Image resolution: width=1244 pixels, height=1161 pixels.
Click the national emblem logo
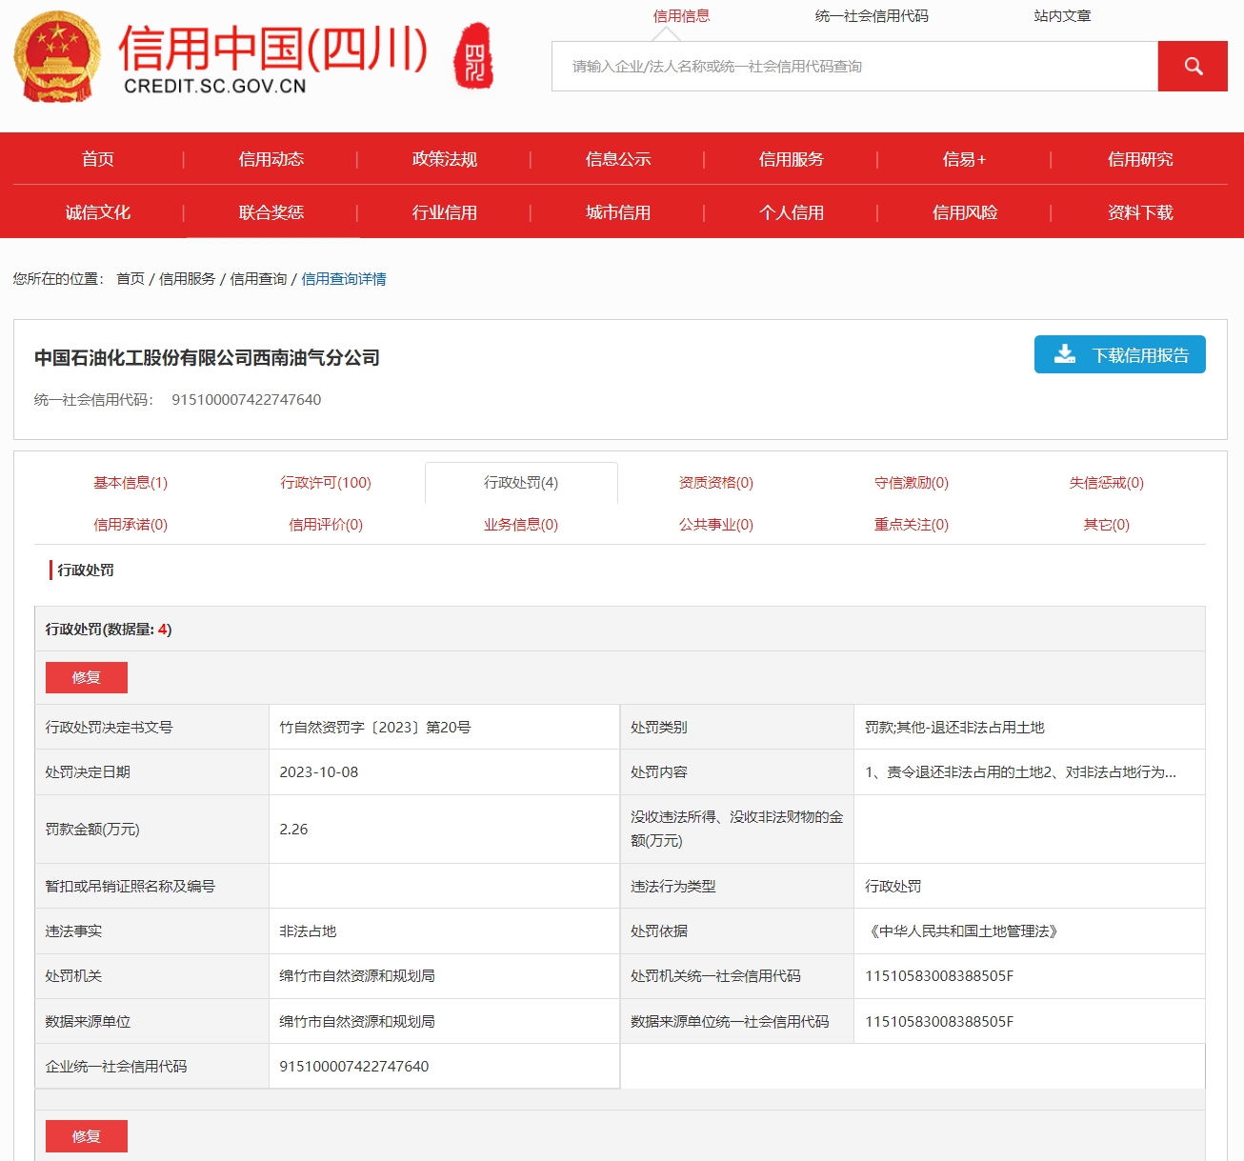(57, 57)
